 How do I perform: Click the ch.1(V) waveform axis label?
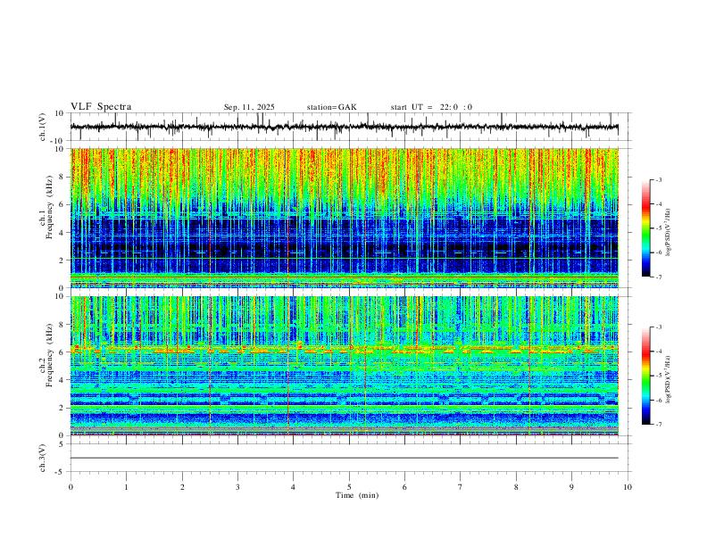click(x=42, y=127)
